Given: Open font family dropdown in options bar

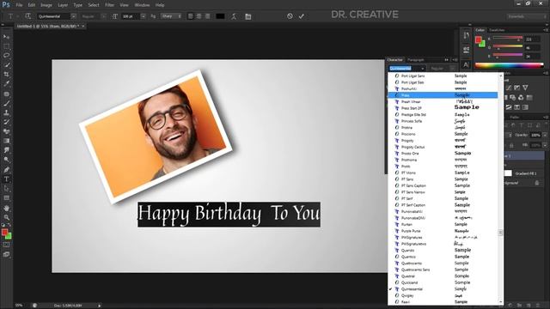Looking at the screenshot, I should click(73, 16).
